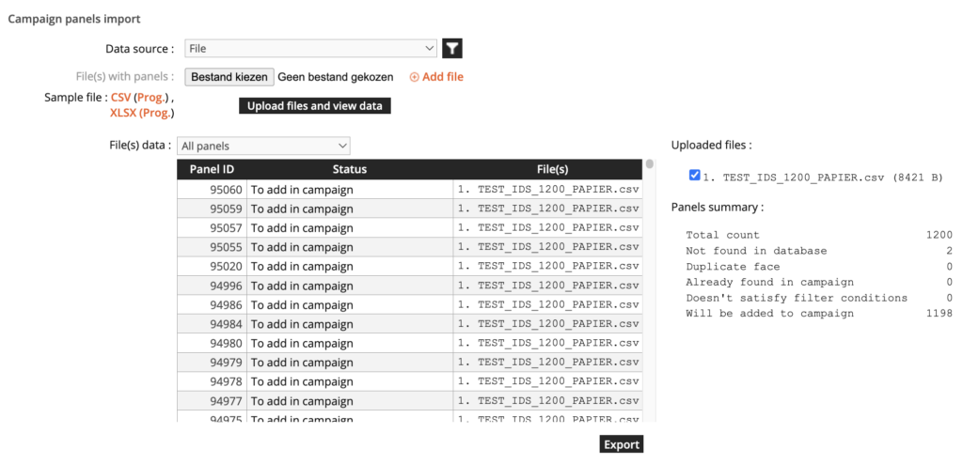Image resolution: width=963 pixels, height=464 pixels.
Task: Open the Prog. link next to XLSX
Action: 155,114
